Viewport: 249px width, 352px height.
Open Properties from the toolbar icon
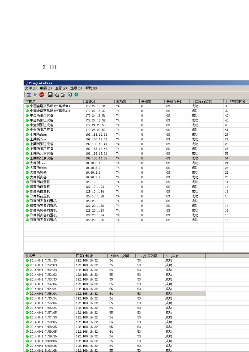coord(63,95)
